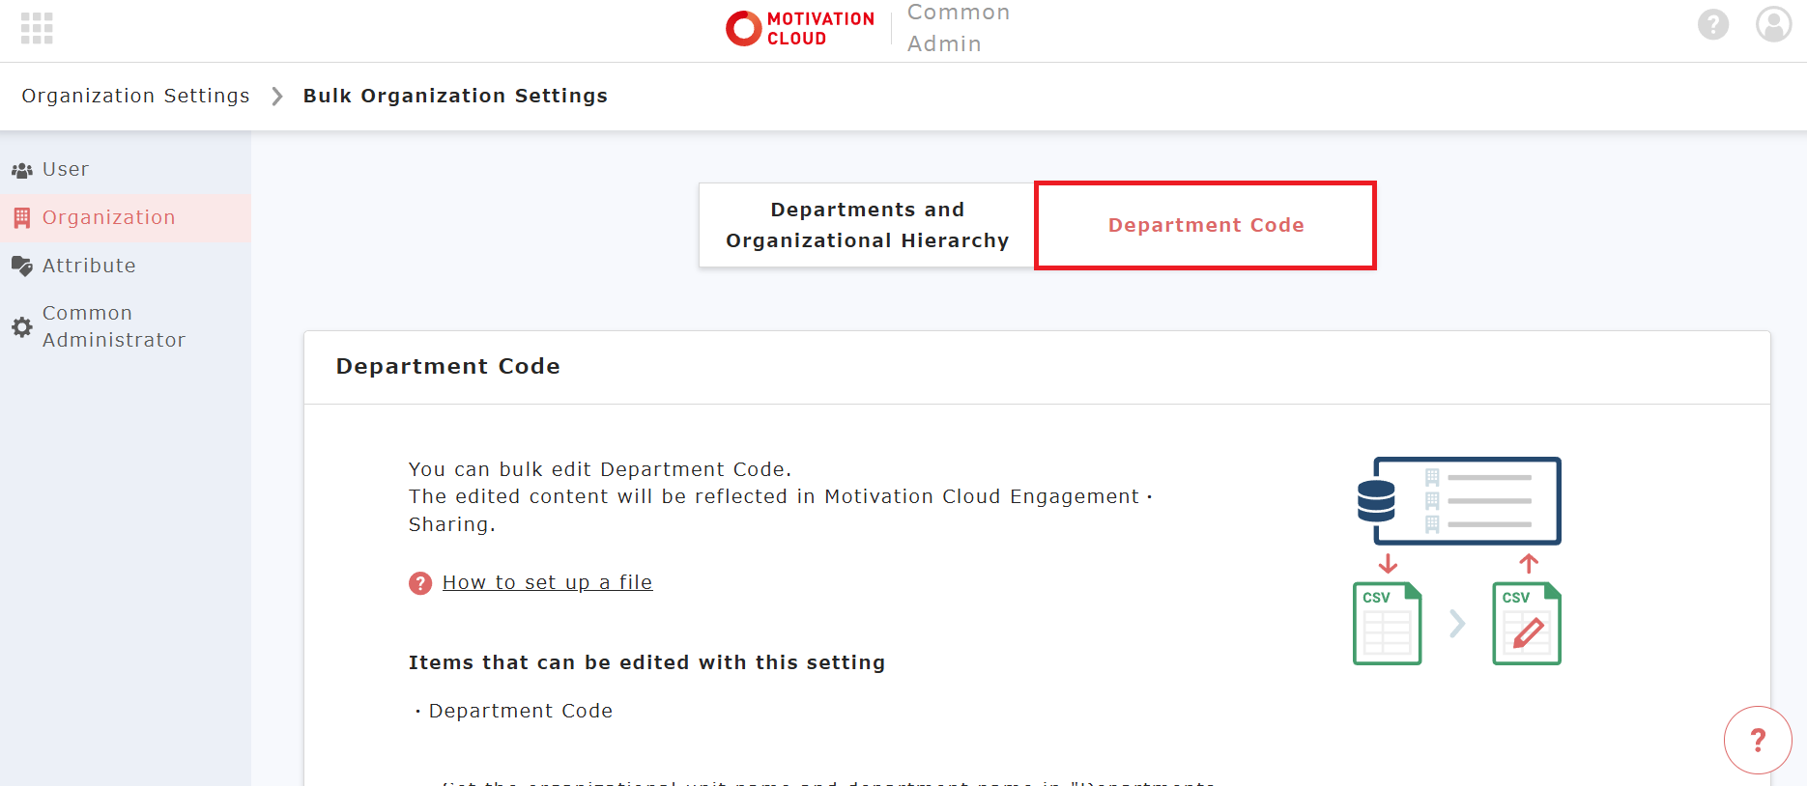Switch to Departments and Organizational Hierarchy tab

[867, 225]
